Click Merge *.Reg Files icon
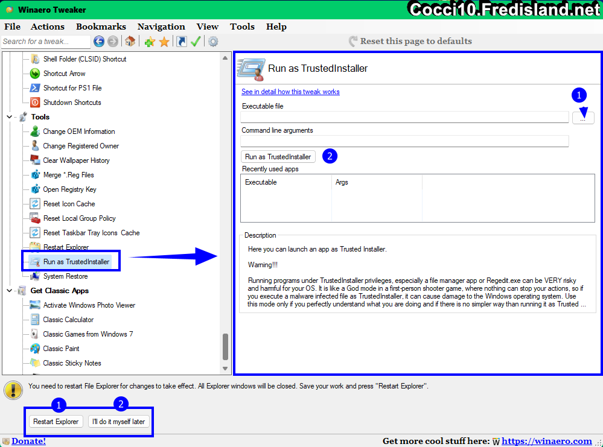 (35, 175)
